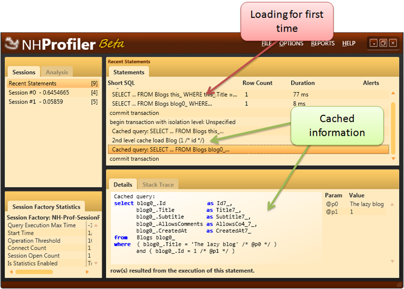Click the statistics horizontal scrollbar thumb
This screenshot has height=289, width=404.
coord(34,272)
